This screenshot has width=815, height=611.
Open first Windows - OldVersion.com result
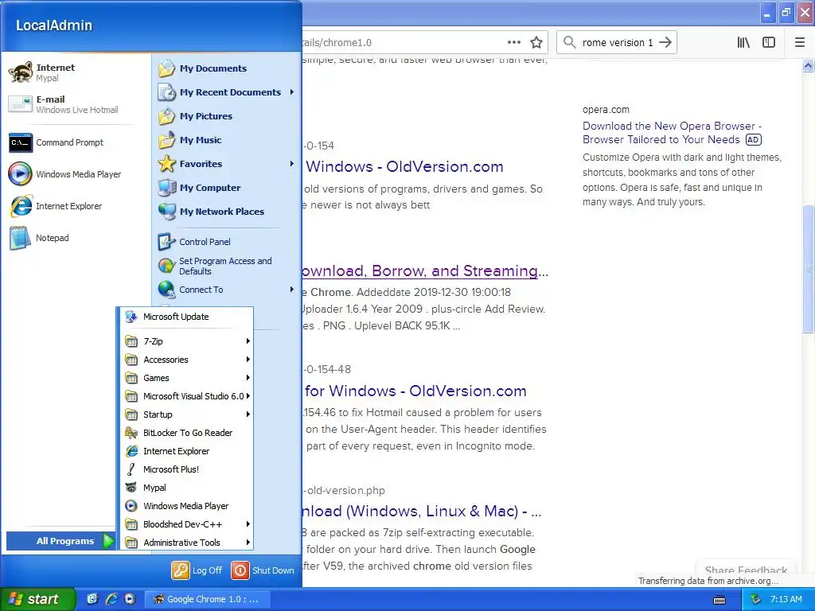pos(404,166)
